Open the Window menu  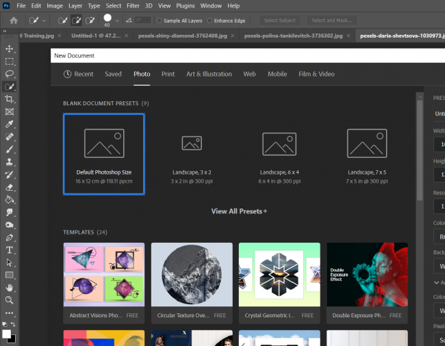(211, 5)
